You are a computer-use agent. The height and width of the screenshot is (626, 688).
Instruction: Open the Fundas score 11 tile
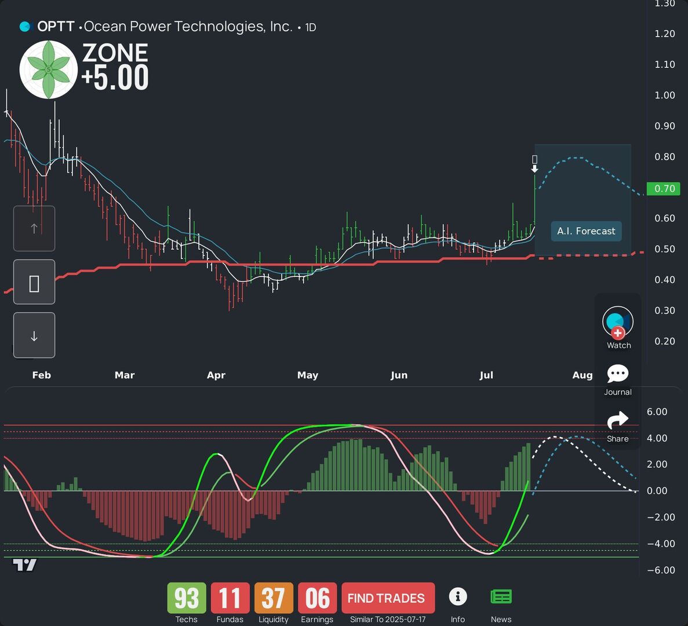pos(230,598)
